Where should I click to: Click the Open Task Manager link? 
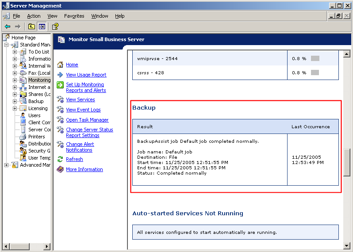point(87,120)
